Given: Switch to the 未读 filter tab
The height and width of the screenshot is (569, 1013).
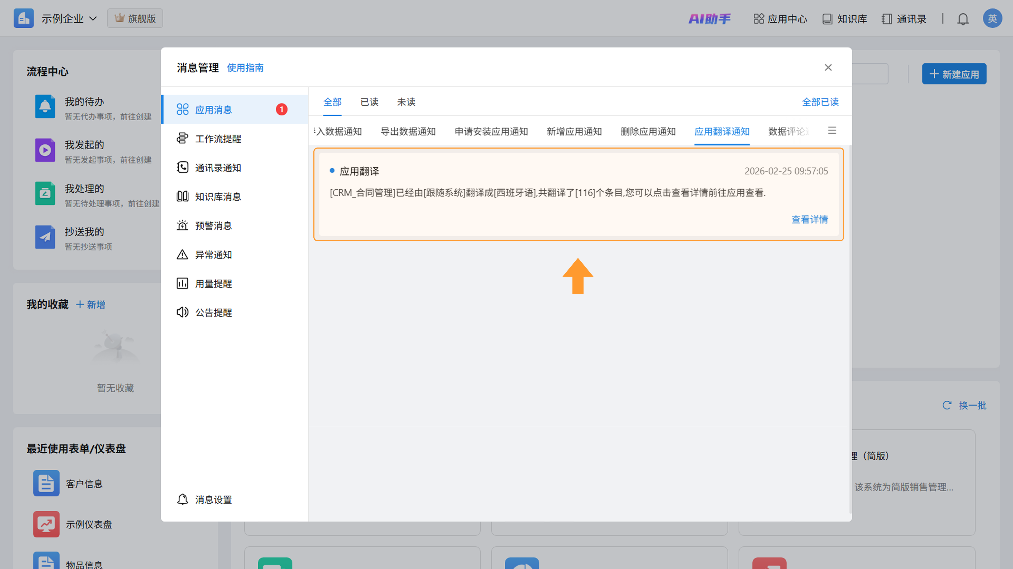Looking at the screenshot, I should 406,102.
